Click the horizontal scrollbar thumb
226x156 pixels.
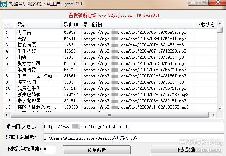pyautogui.click(x=110, y=115)
